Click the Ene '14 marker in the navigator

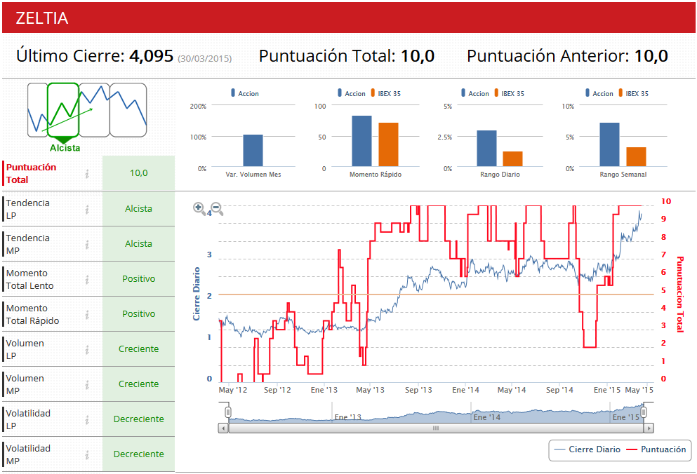pos(486,417)
